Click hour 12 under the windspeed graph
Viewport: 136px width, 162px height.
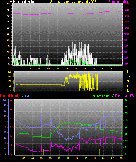[67, 69]
